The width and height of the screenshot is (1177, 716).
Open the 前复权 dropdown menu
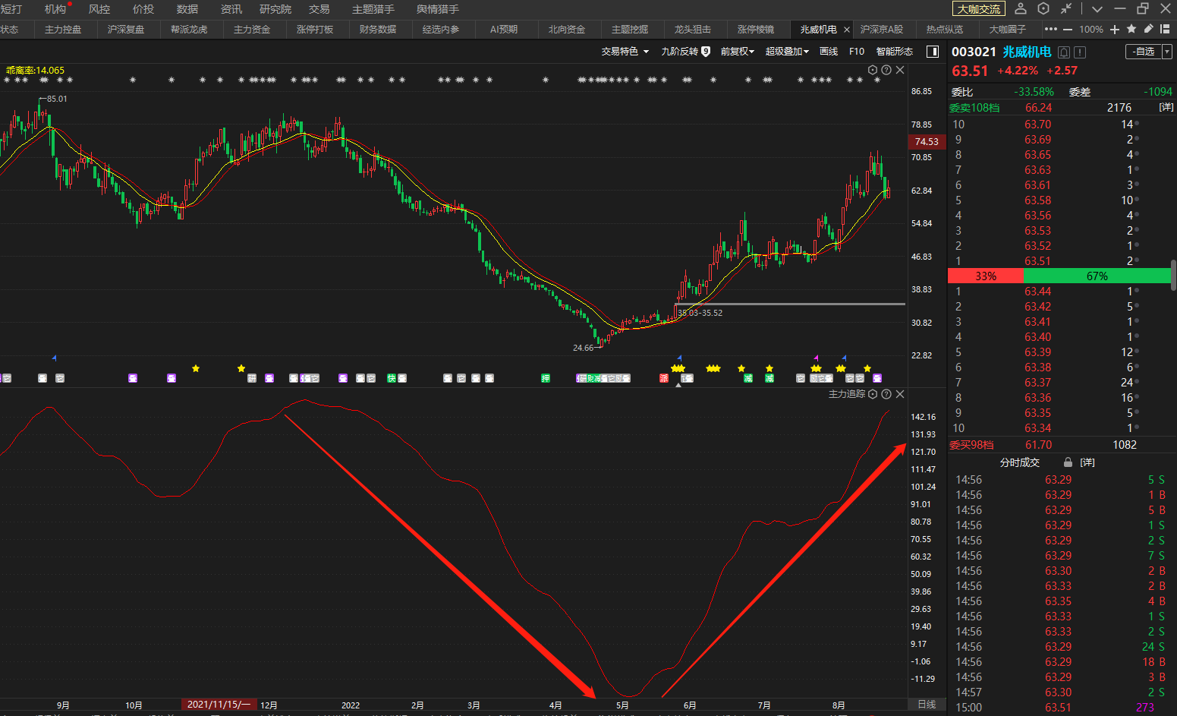click(x=737, y=52)
